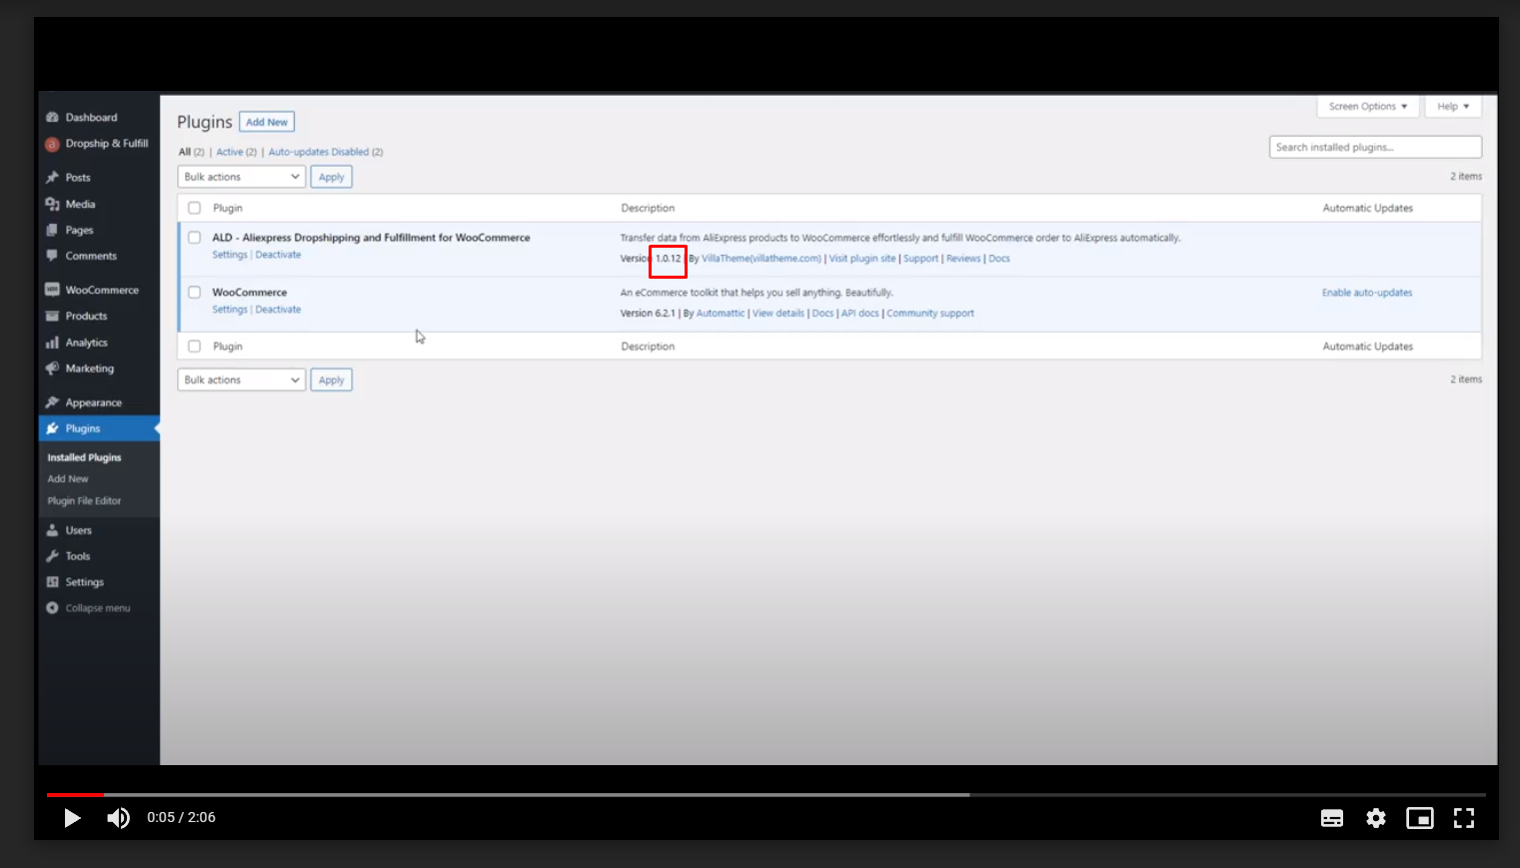The image size is (1520, 868).
Task: Sort by the top Plugin column header
Action: 228,208
